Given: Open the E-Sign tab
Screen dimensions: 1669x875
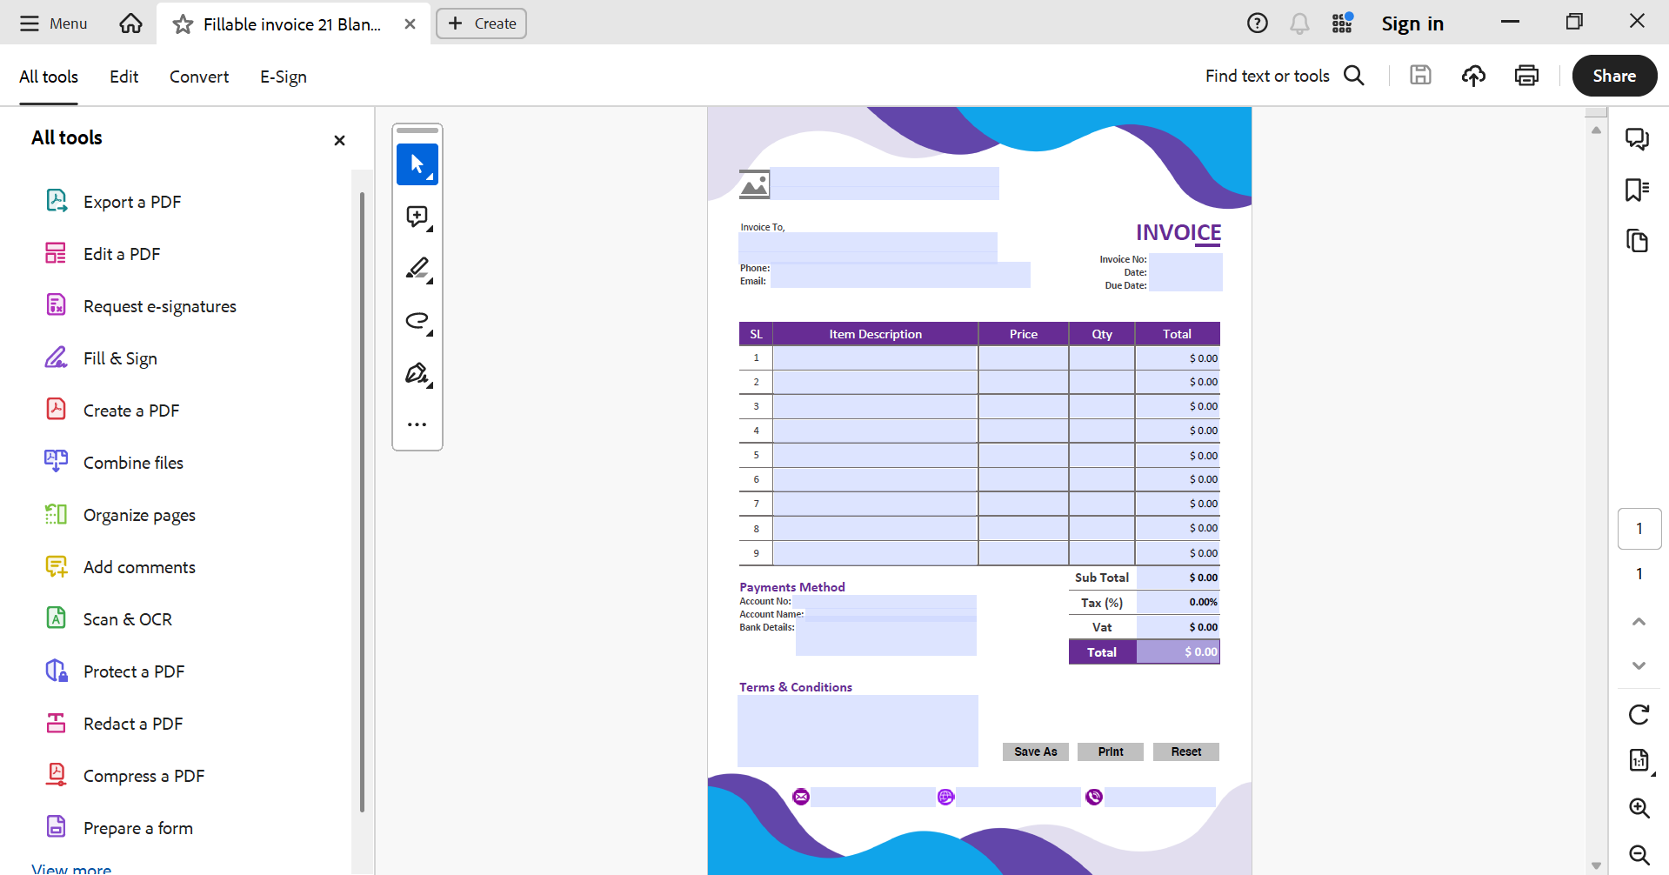Looking at the screenshot, I should 283,77.
